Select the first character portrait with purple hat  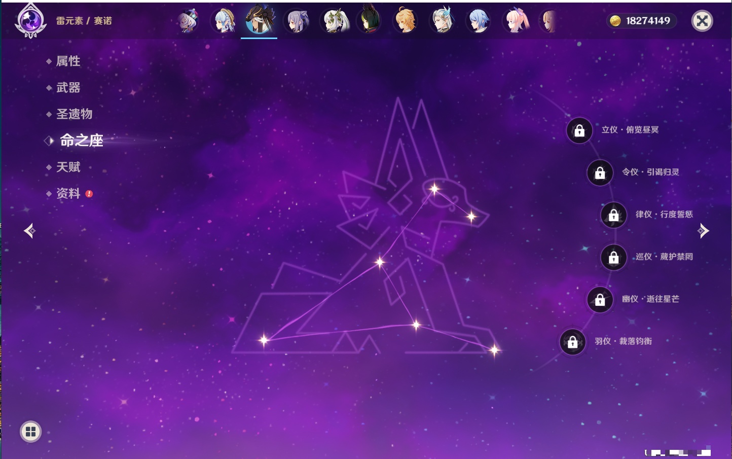point(188,21)
